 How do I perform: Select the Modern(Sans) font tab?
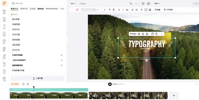coord(52,9)
